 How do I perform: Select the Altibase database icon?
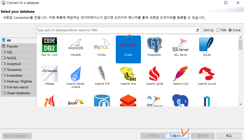[x=50, y=74]
